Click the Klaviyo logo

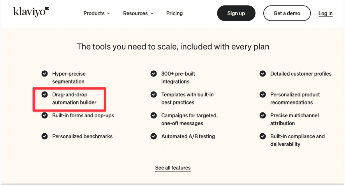pyautogui.click(x=31, y=12)
